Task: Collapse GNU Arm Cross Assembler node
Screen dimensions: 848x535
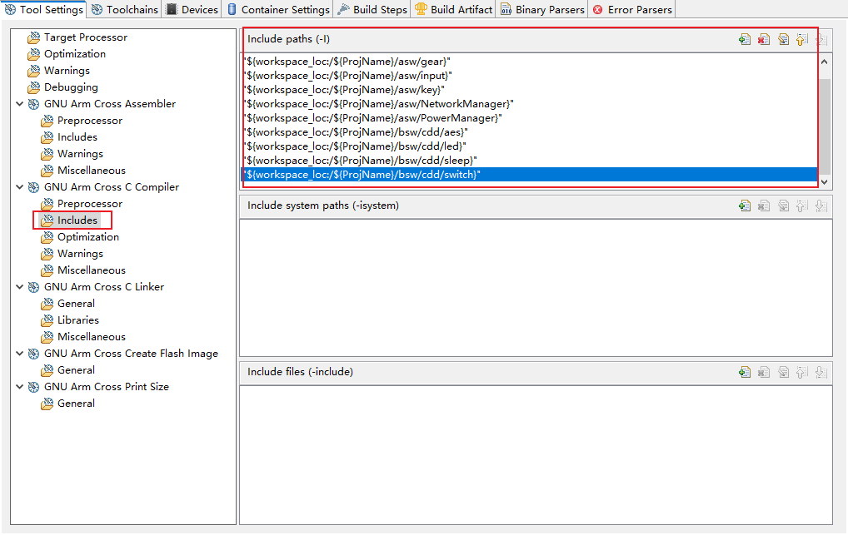Action: click(x=19, y=104)
